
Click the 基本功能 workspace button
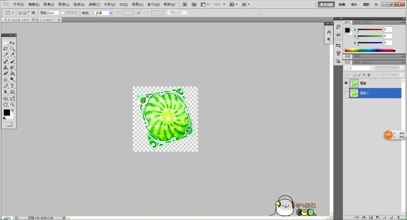pos(326,4)
